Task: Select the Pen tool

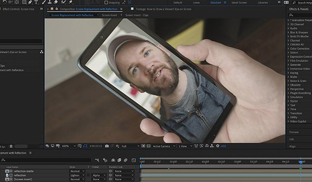Action: 30,2
